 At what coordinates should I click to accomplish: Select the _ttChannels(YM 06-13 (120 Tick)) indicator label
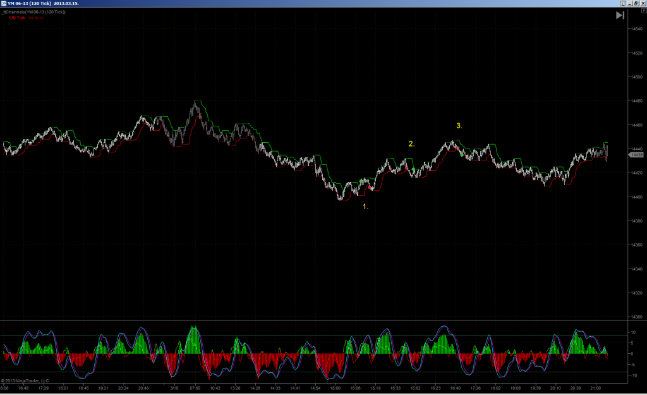coord(34,12)
